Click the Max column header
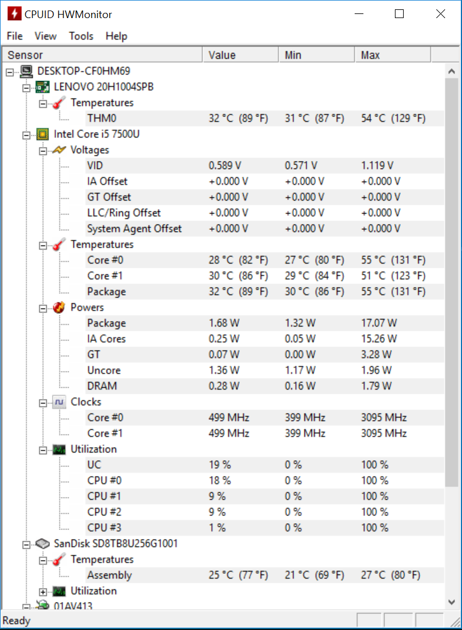Image resolution: width=462 pixels, height=630 pixels. coord(393,55)
